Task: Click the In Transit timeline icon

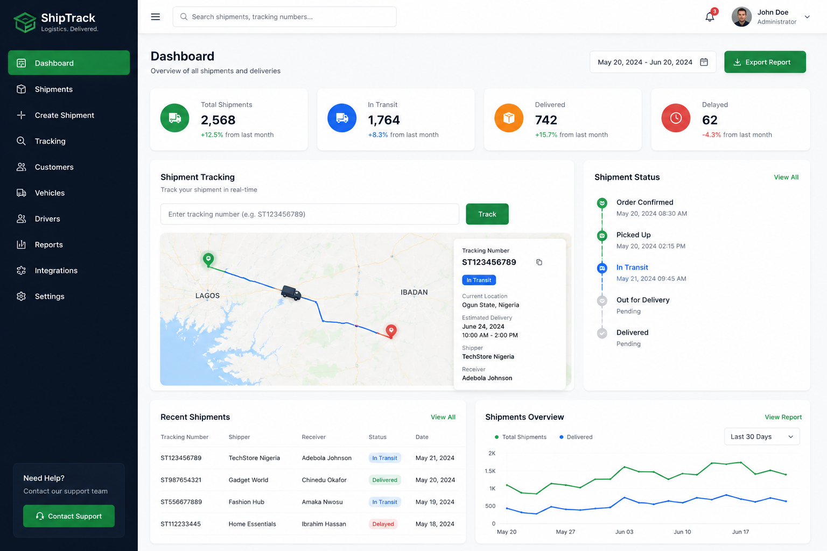Action: pos(602,268)
